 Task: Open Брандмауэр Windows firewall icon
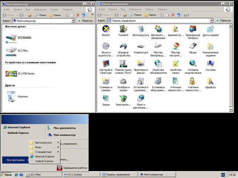193,30
